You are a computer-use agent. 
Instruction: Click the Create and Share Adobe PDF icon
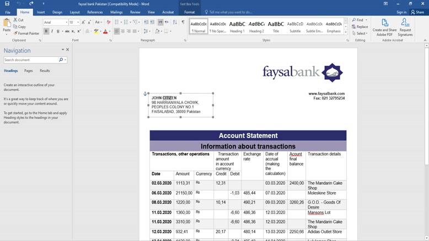click(x=384, y=23)
